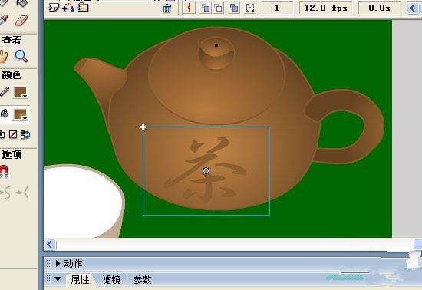Viewport: 422px width, 290px height.
Task: Click the white teacup on stage
Action: (83, 201)
